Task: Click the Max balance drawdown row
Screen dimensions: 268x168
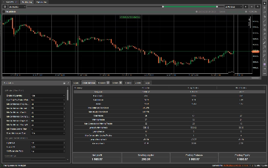Action: (169, 108)
